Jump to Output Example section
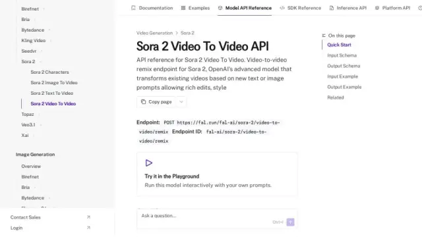The width and height of the screenshot is (422, 237). pos(344,87)
